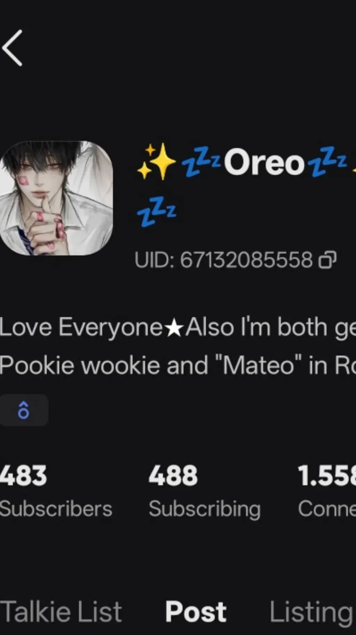Viewport: 356px width, 635px height.
Task: Expand the bio line starting Love Everyone
Action: pos(178,327)
